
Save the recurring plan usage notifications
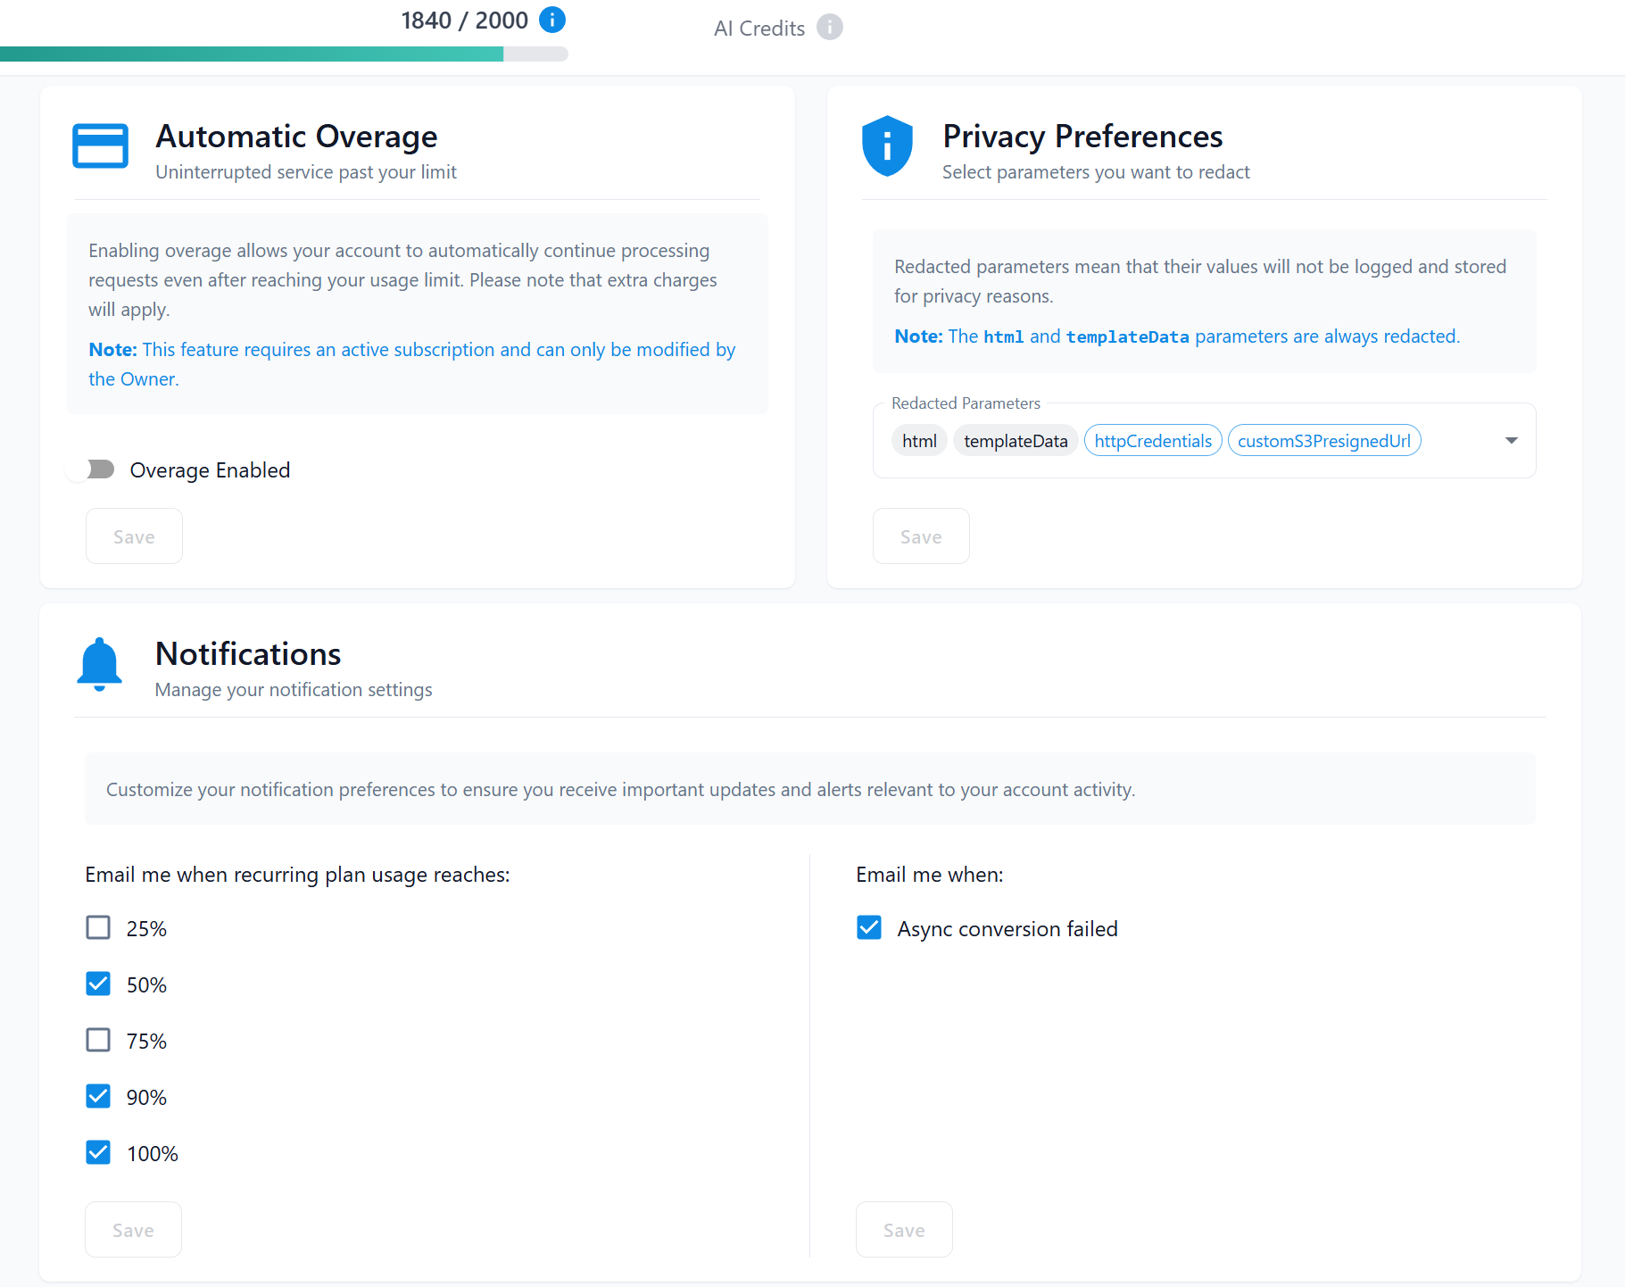coord(133,1229)
